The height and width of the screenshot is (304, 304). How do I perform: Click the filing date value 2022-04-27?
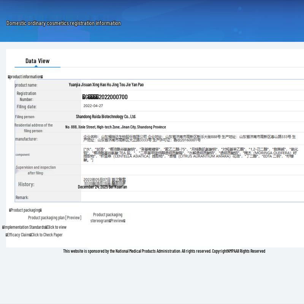[93, 106]
